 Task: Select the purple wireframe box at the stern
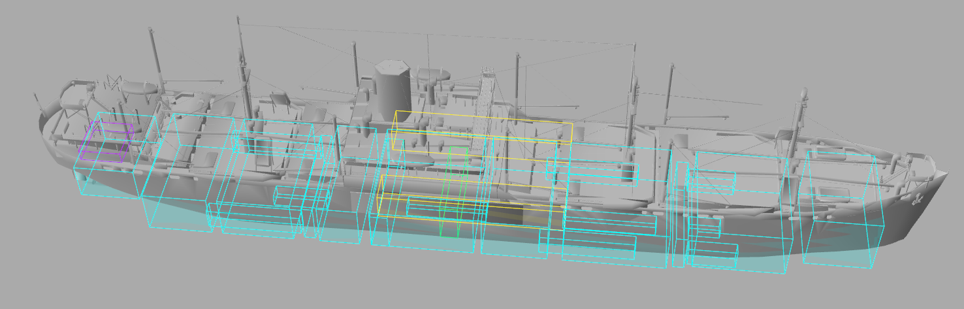coord(104,142)
